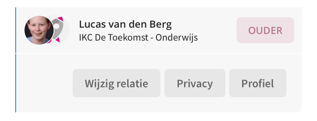The height and width of the screenshot is (121, 317).
Task: Change relation via Wijzig relatie
Action: point(116,83)
